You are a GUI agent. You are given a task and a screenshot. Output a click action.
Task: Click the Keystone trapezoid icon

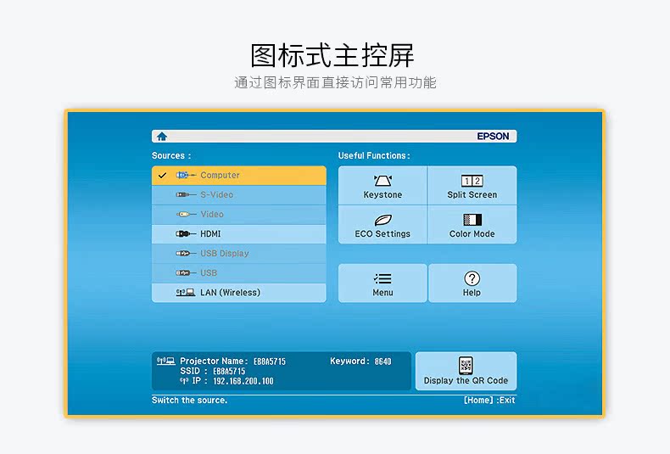[382, 181]
